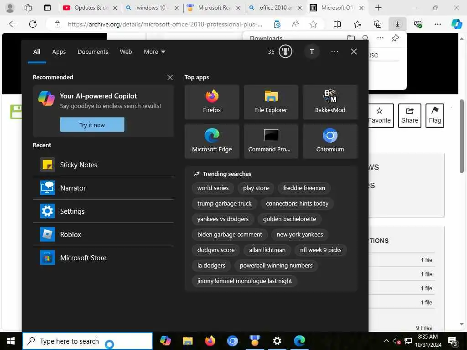The height and width of the screenshot is (350, 467).
Task: Click the Edge address bar URL
Action: [165, 25]
